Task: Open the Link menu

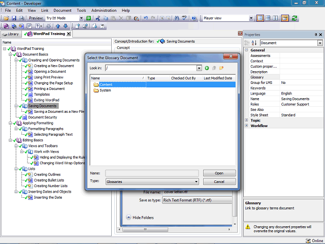Action: [x=45, y=10]
